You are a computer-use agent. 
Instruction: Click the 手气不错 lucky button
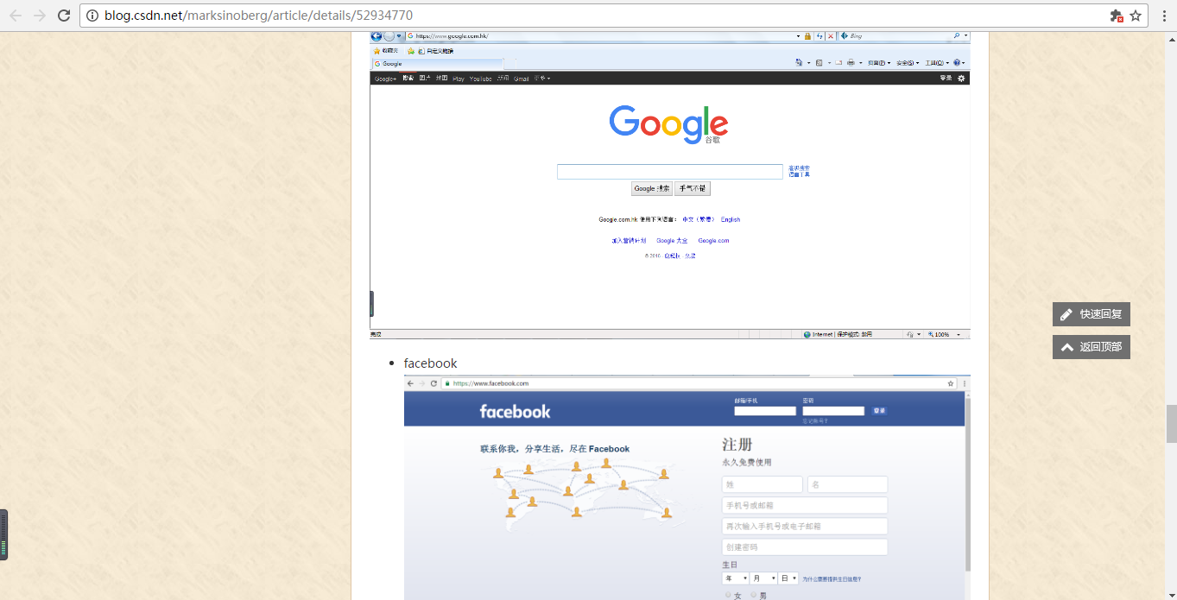point(693,188)
